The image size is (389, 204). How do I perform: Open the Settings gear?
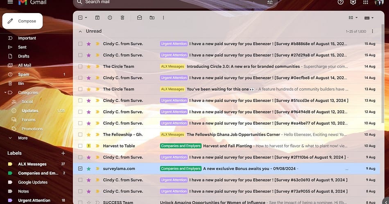coord(353,2)
